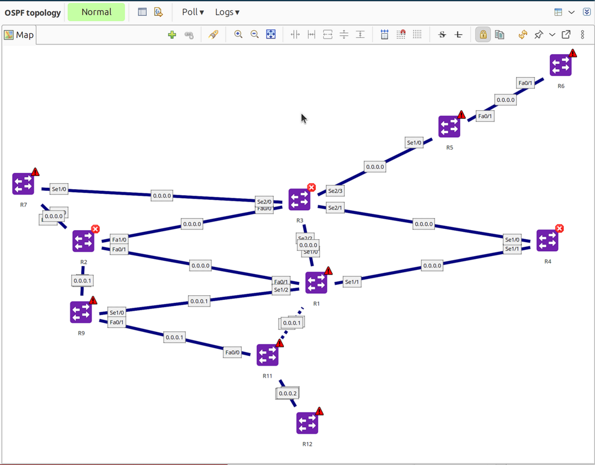Zoom in on the topology map
This screenshot has width=595, height=465.
click(x=238, y=34)
